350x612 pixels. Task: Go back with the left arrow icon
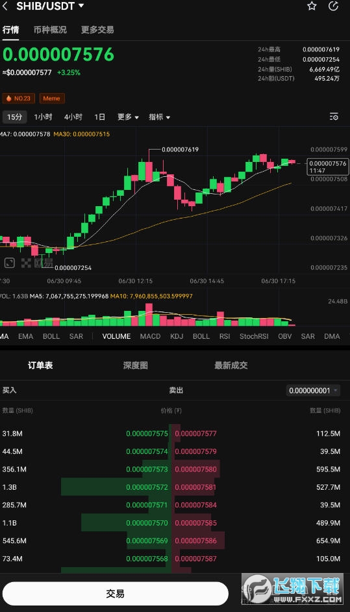[x=5, y=6]
